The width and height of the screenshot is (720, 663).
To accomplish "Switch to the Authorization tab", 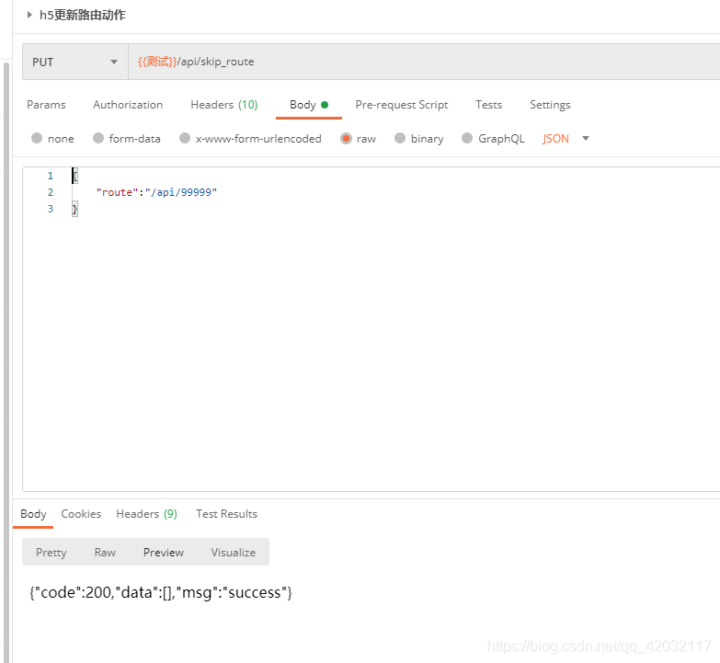I will pyautogui.click(x=128, y=105).
